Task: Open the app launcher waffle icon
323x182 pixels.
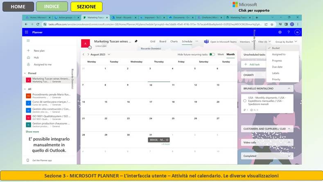Action: pos(26,32)
